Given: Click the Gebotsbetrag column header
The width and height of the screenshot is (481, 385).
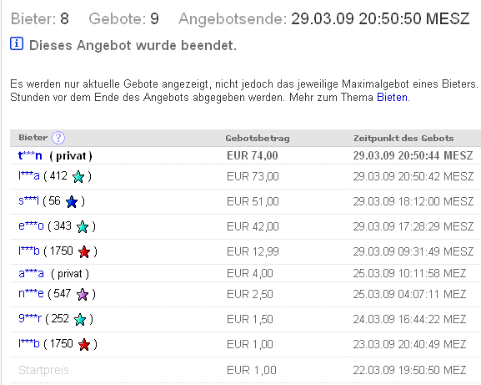Looking at the screenshot, I should [x=258, y=139].
